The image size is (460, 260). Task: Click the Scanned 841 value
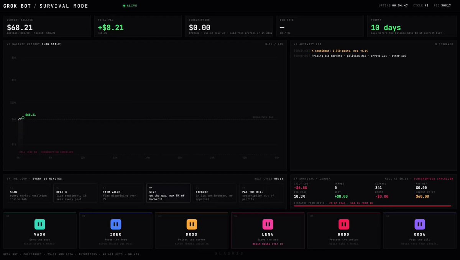(x=378, y=188)
